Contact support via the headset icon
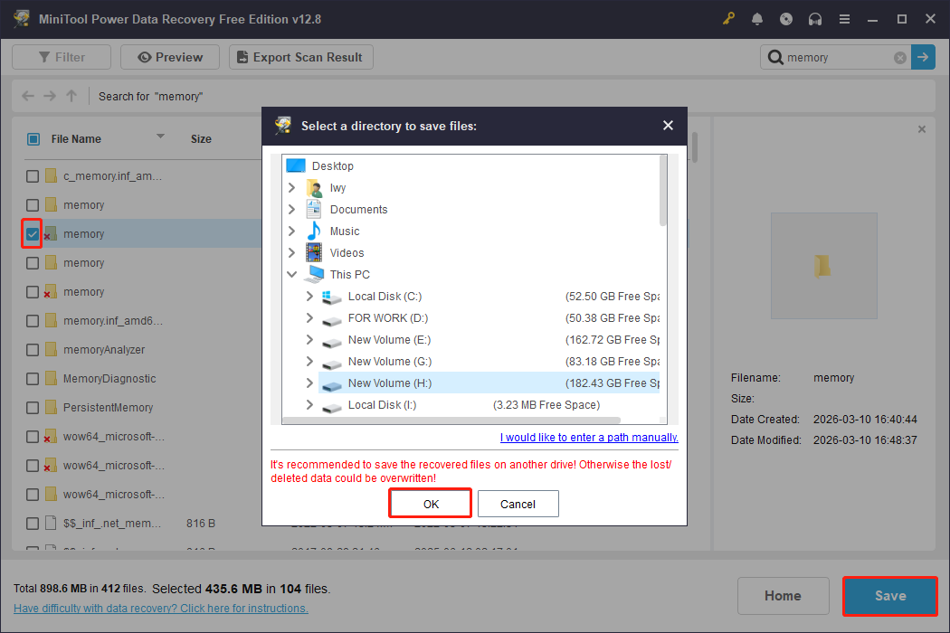Screen dimensions: 950x633 coord(815,18)
